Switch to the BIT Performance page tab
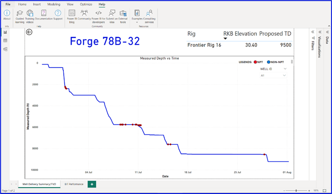The width and height of the screenshot is (332, 194). point(73,184)
